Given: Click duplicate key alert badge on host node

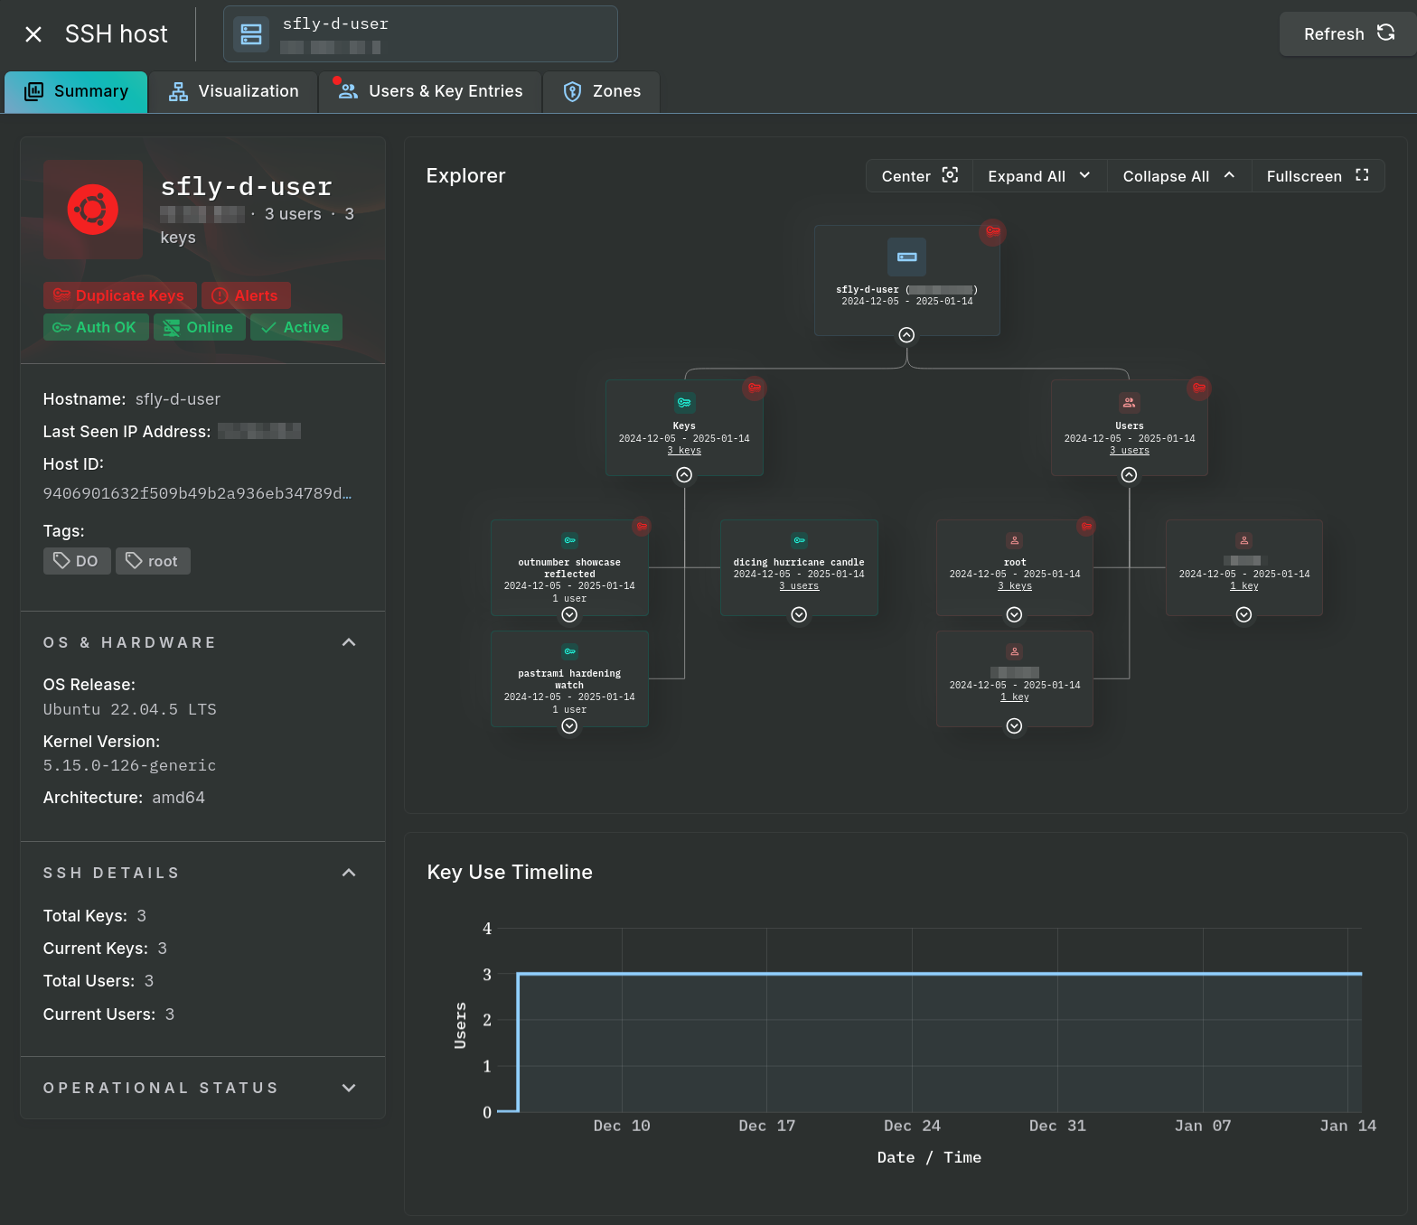Looking at the screenshot, I should (993, 231).
